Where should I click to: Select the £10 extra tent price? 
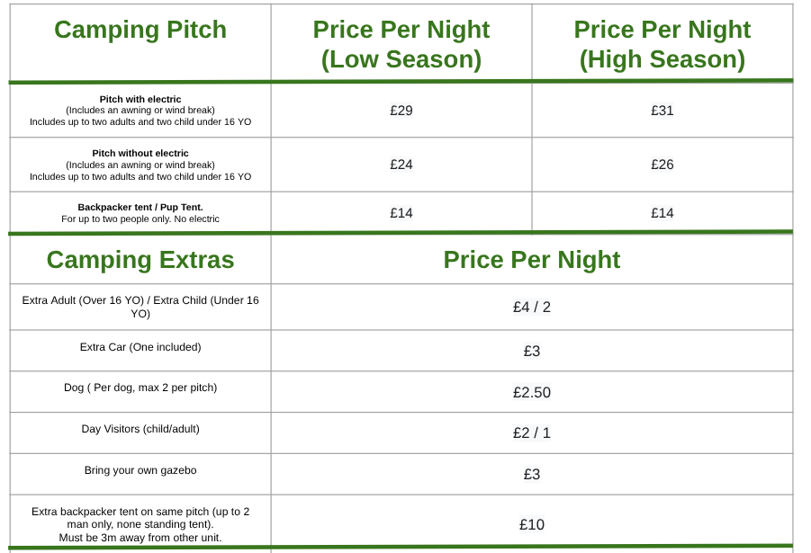532,524
